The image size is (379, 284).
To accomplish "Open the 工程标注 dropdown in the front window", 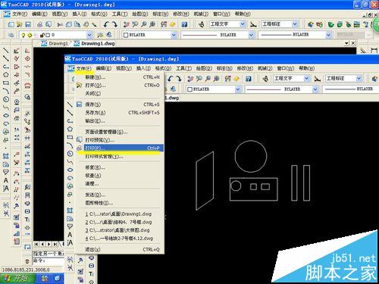I will click(x=359, y=79).
